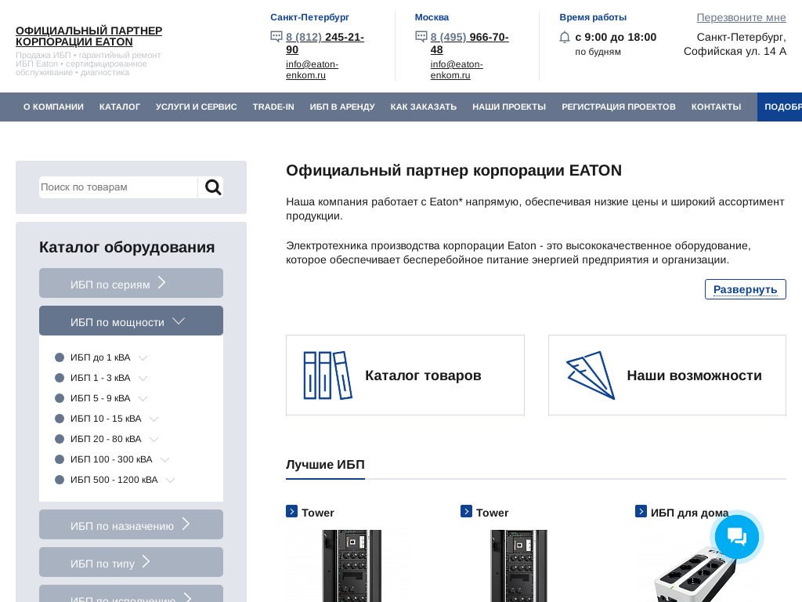Click the books icon for Каталог товаров

coord(328,375)
